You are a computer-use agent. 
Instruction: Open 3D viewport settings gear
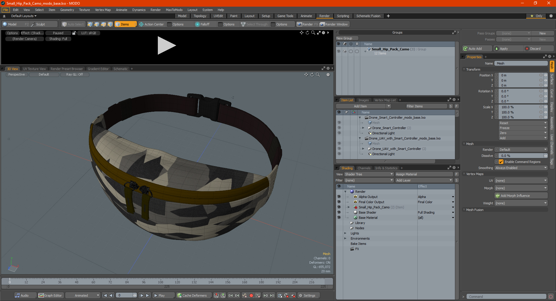[328, 75]
